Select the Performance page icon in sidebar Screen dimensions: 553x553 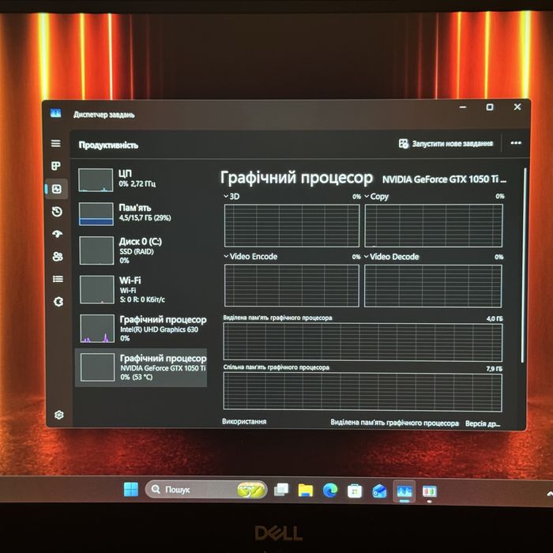(57, 189)
